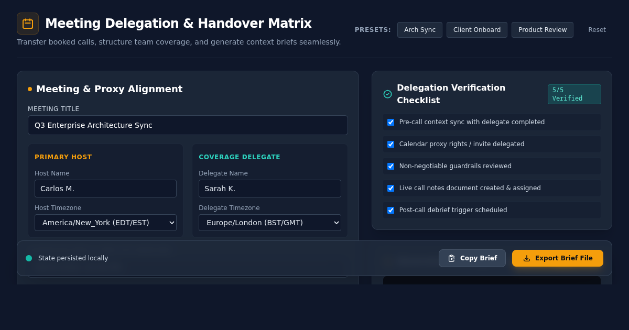
Task: Click the Meeting & Proxy Alignment heading
Action: [110, 89]
